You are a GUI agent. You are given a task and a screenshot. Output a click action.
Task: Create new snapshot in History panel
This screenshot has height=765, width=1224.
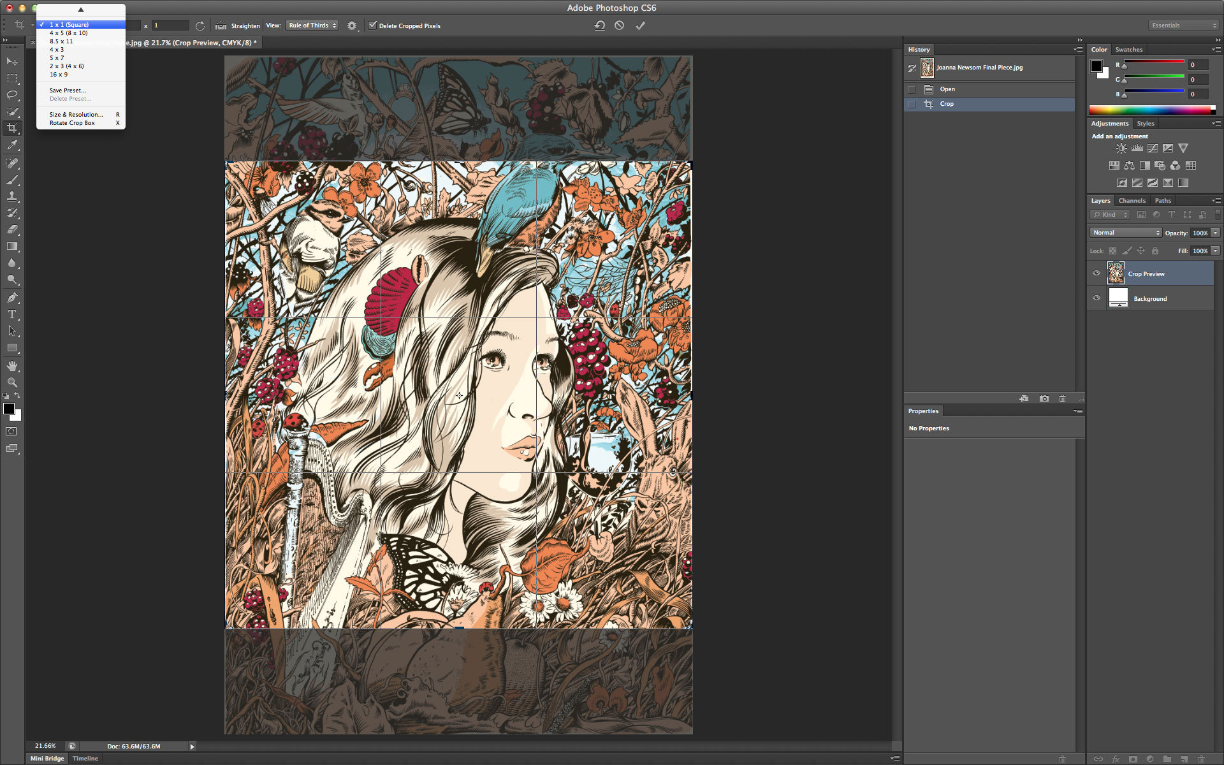coord(1044,398)
